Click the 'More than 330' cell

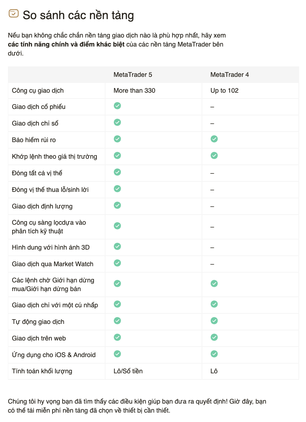point(134,91)
